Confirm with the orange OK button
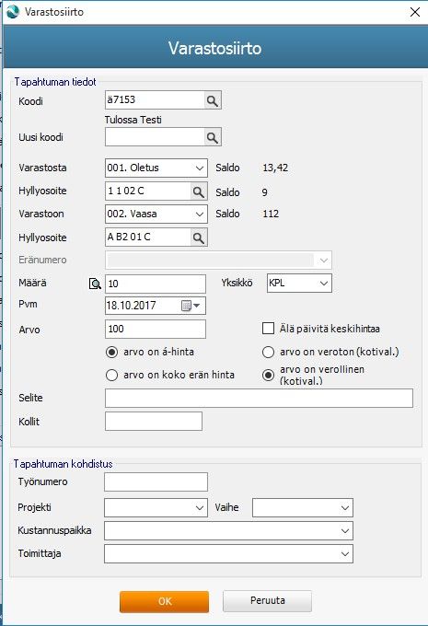Viewport: 428px width, 626px height. (x=164, y=601)
